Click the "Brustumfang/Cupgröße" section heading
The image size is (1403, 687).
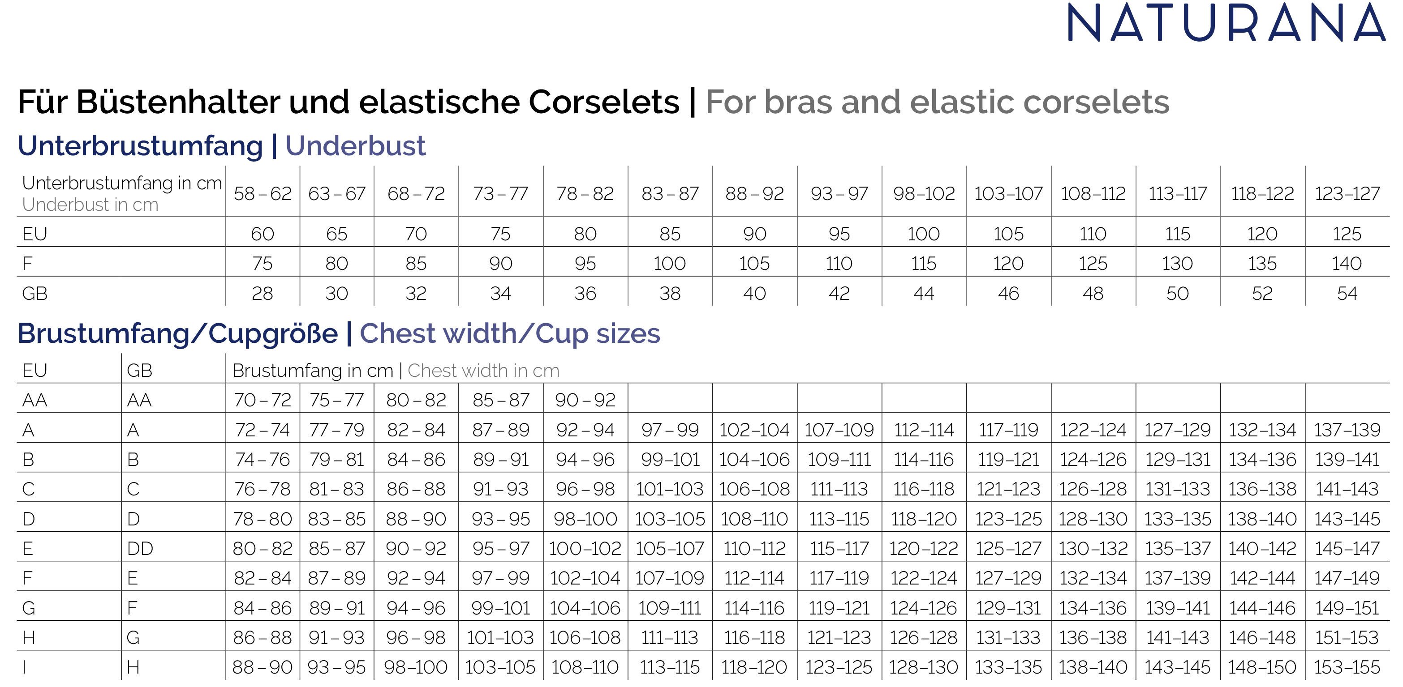click(177, 333)
